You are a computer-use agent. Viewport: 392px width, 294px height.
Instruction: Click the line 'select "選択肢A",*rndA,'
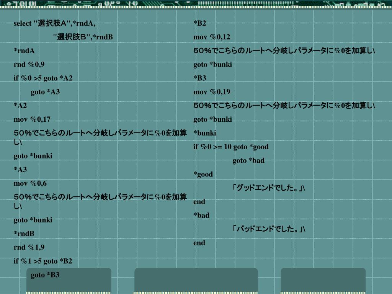point(54,23)
